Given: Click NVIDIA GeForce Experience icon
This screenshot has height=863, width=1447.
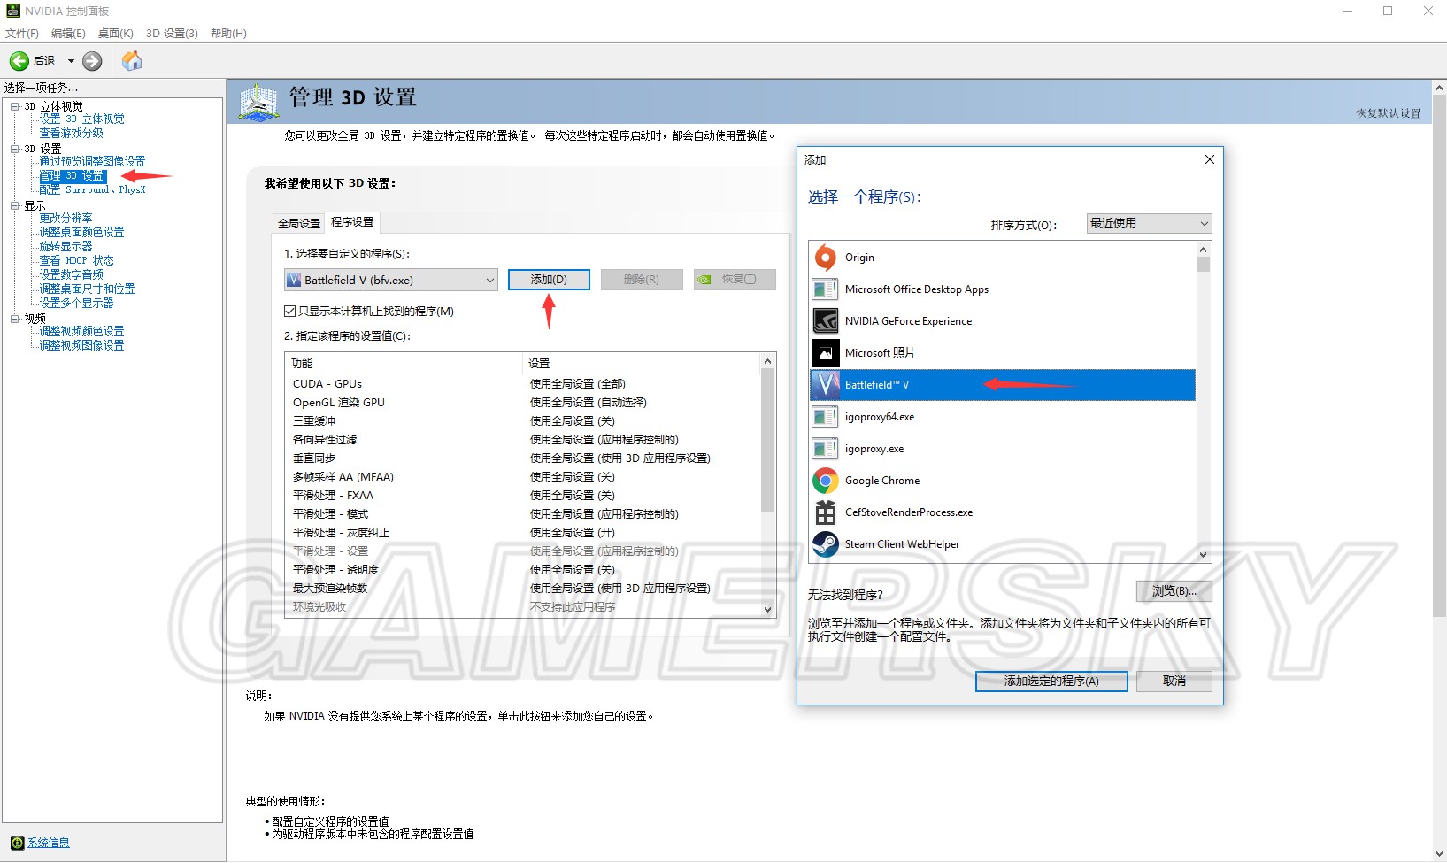Looking at the screenshot, I should (825, 321).
